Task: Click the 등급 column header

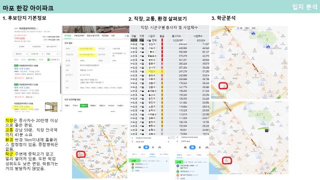Action: (x=162, y=36)
